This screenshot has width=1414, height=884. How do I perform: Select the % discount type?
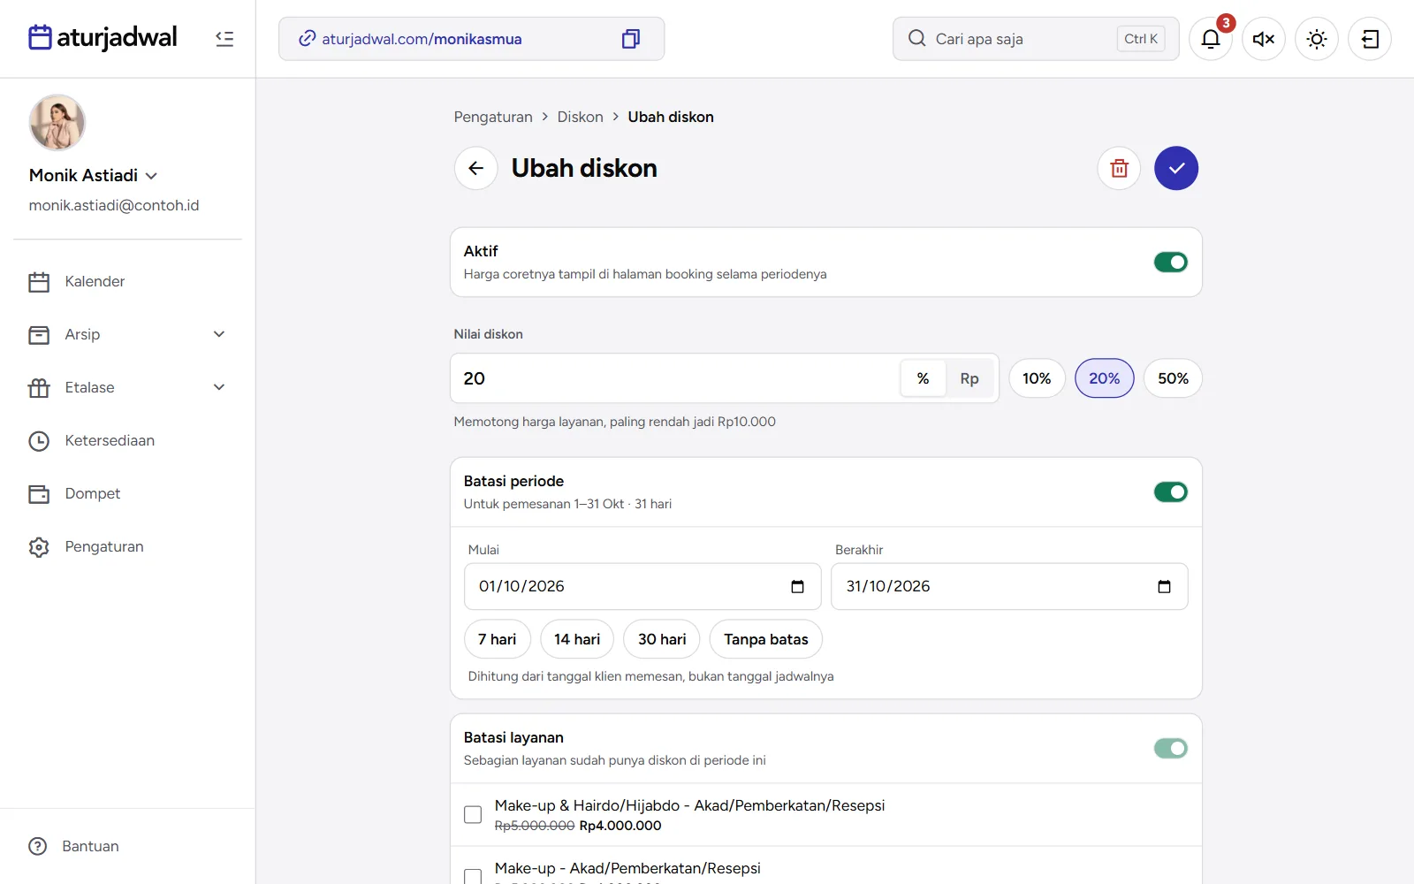(923, 378)
